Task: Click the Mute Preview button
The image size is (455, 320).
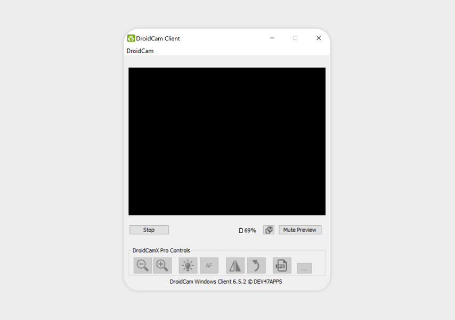Action: pyautogui.click(x=300, y=230)
